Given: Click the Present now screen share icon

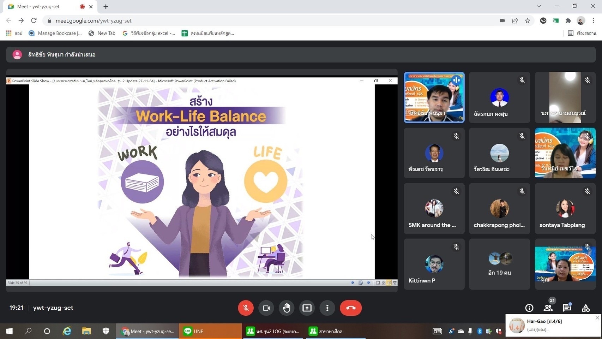Looking at the screenshot, I should pos(307,308).
